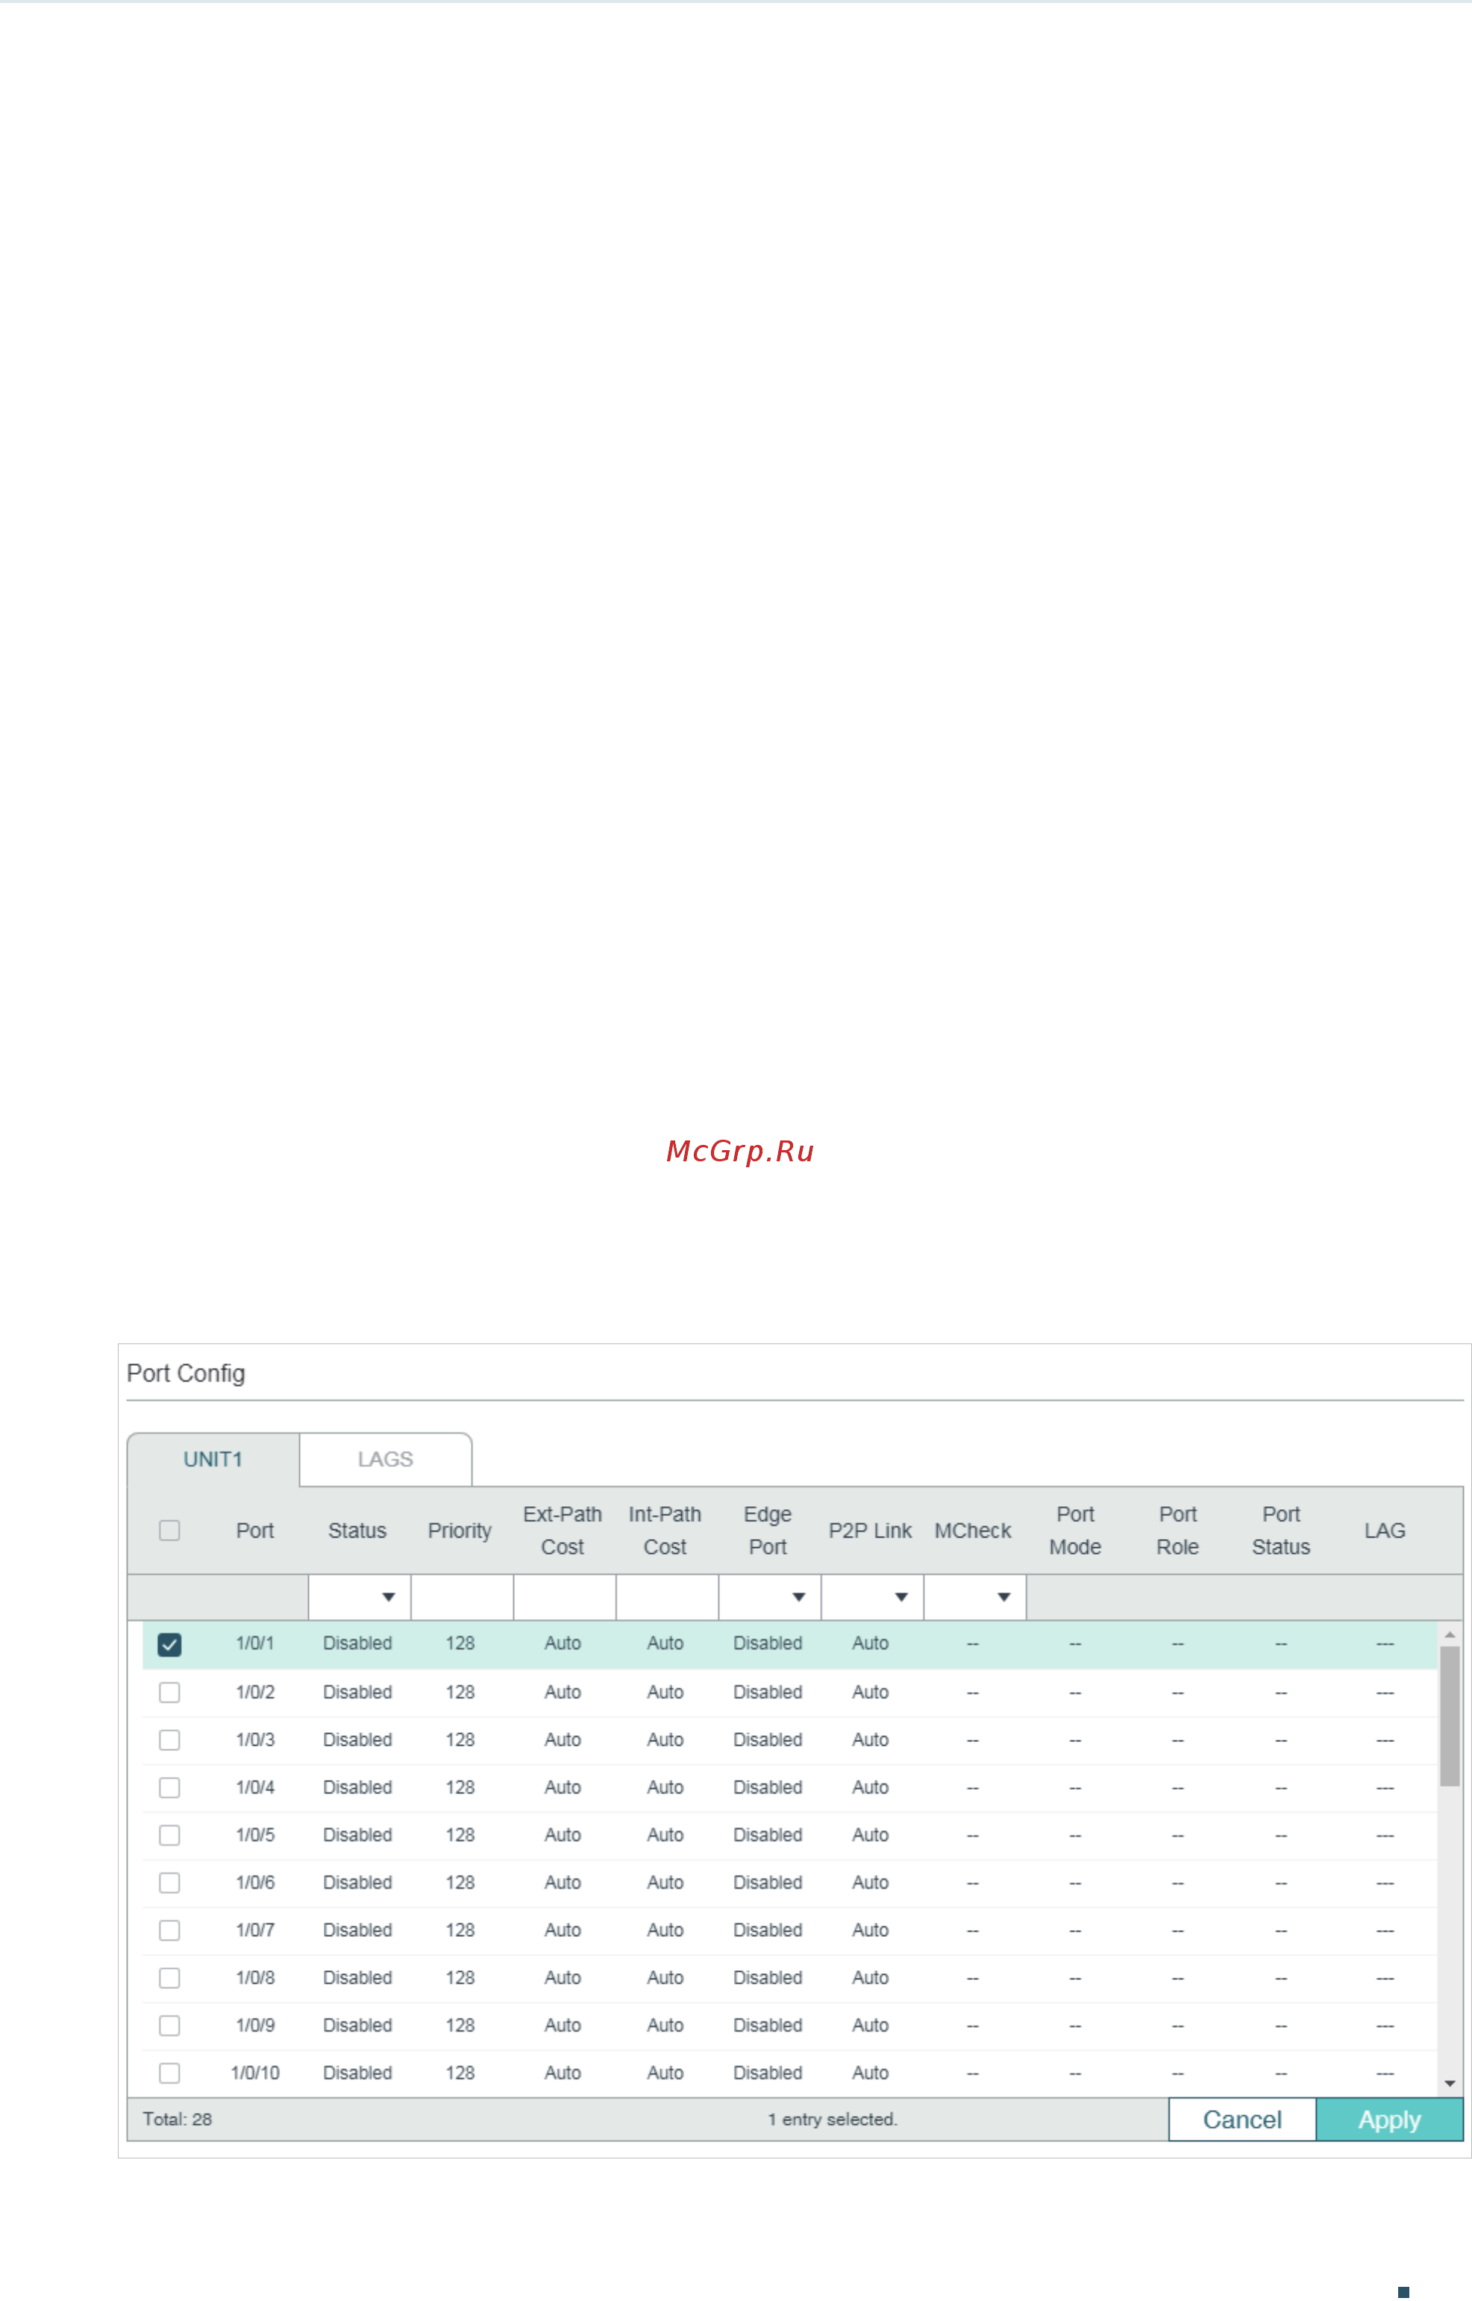Click Status cell Disabled for port 1/0/2
This screenshot has width=1472, height=2301.
pos(357,1693)
